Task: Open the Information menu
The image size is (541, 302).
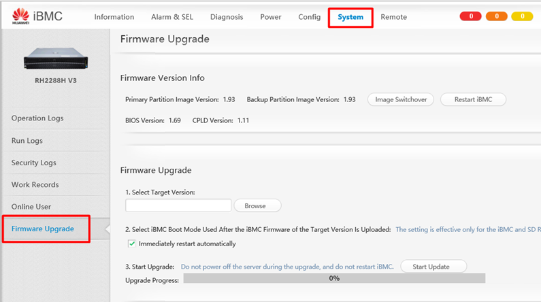Action: 114,17
